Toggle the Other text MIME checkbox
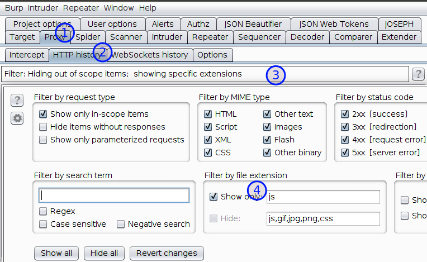 267,114
